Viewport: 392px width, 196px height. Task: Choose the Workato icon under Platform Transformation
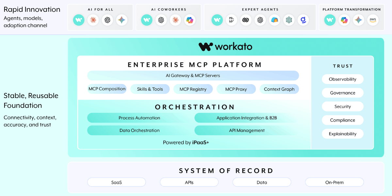pos(330,20)
